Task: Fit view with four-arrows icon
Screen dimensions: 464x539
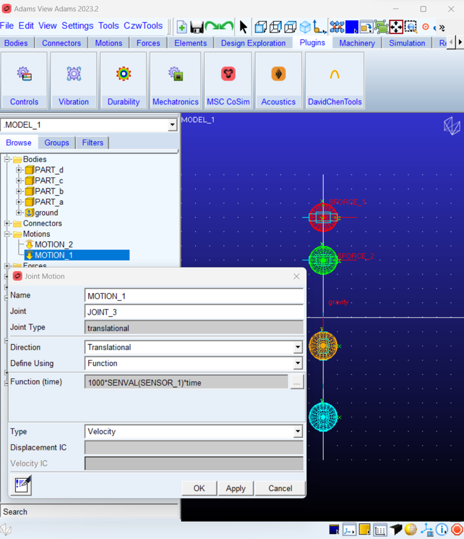Action: 396,27
